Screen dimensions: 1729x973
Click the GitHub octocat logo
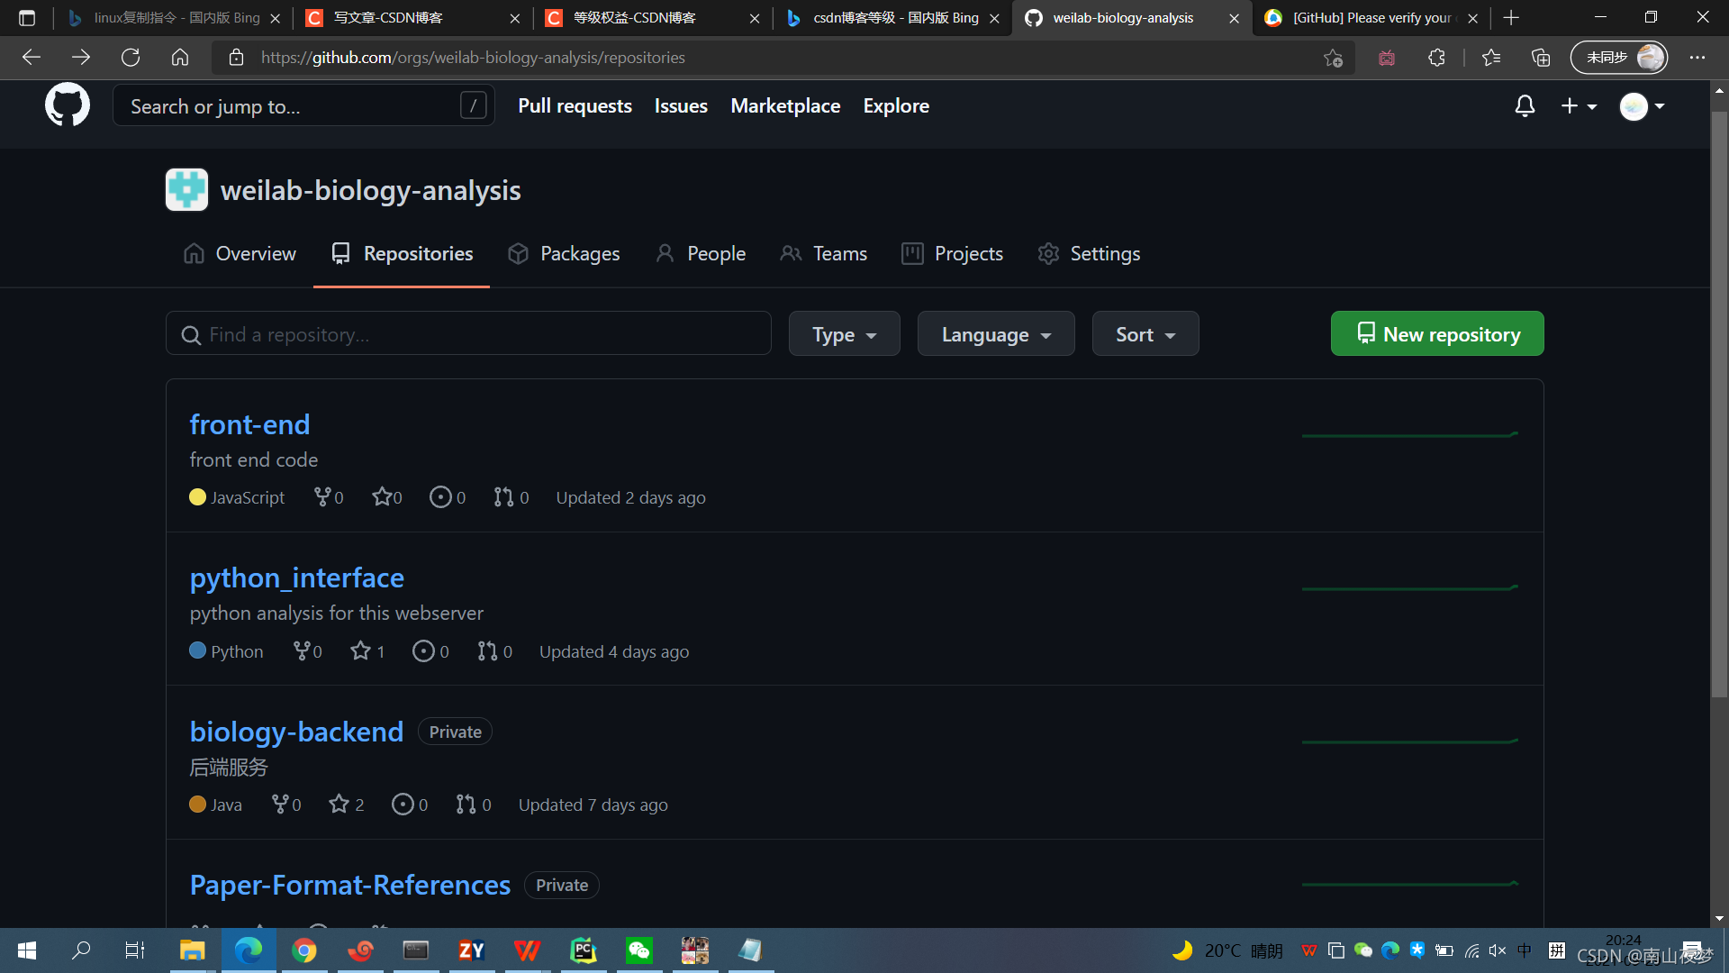[x=68, y=105]
